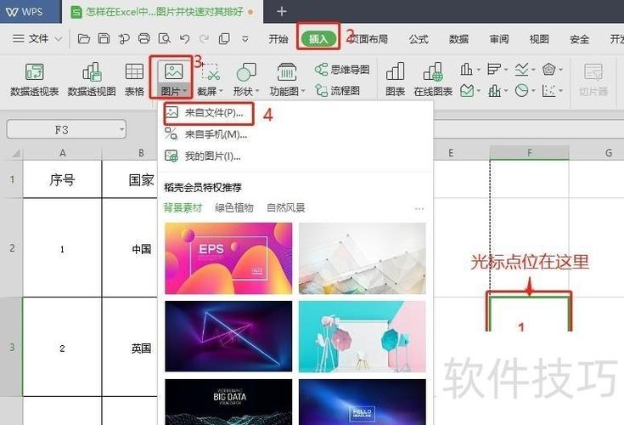The image size is (624, 425).
Task: Select row 2 header
Action: click(12, 247)
